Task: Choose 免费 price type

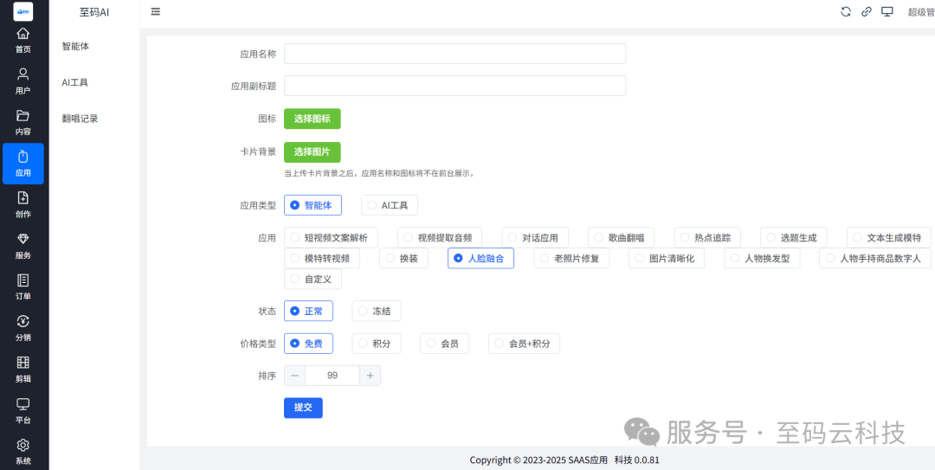Action: click(x=308, y=344)
